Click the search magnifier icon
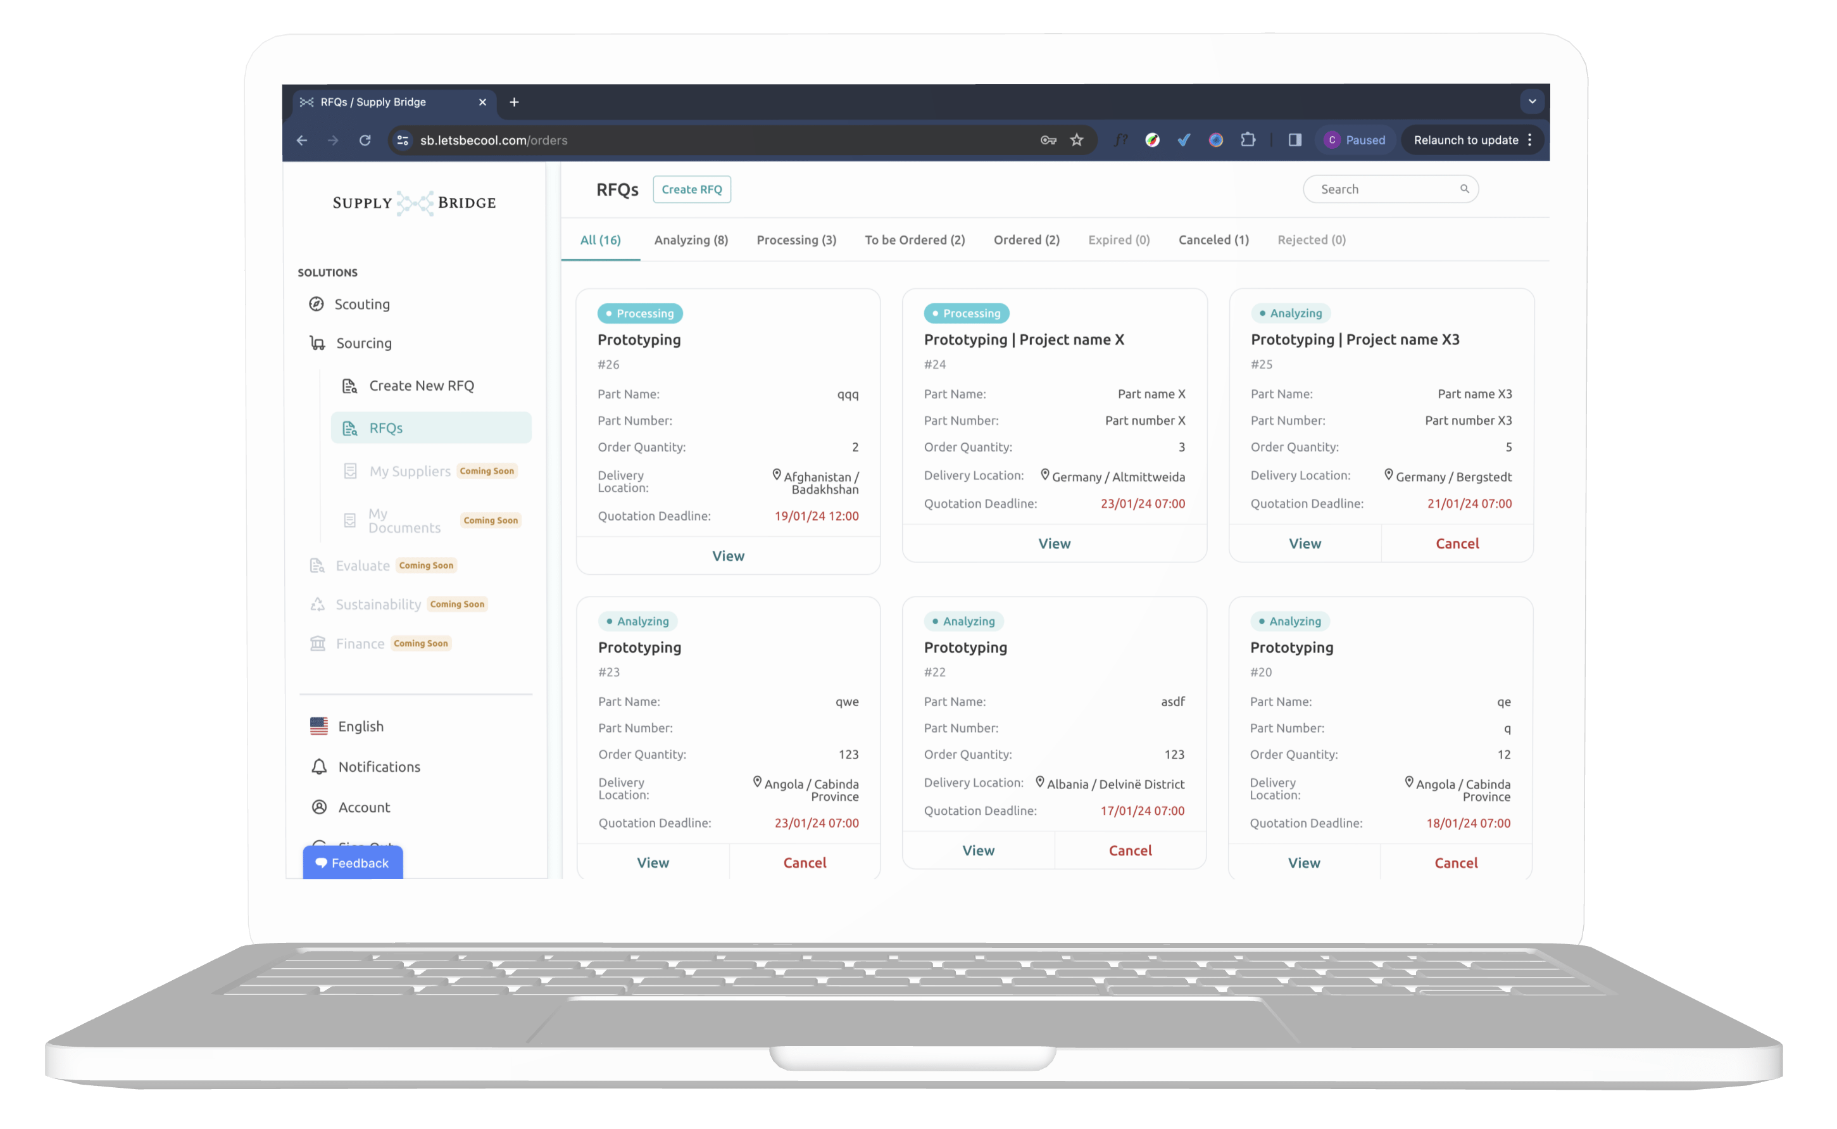 1465,189
